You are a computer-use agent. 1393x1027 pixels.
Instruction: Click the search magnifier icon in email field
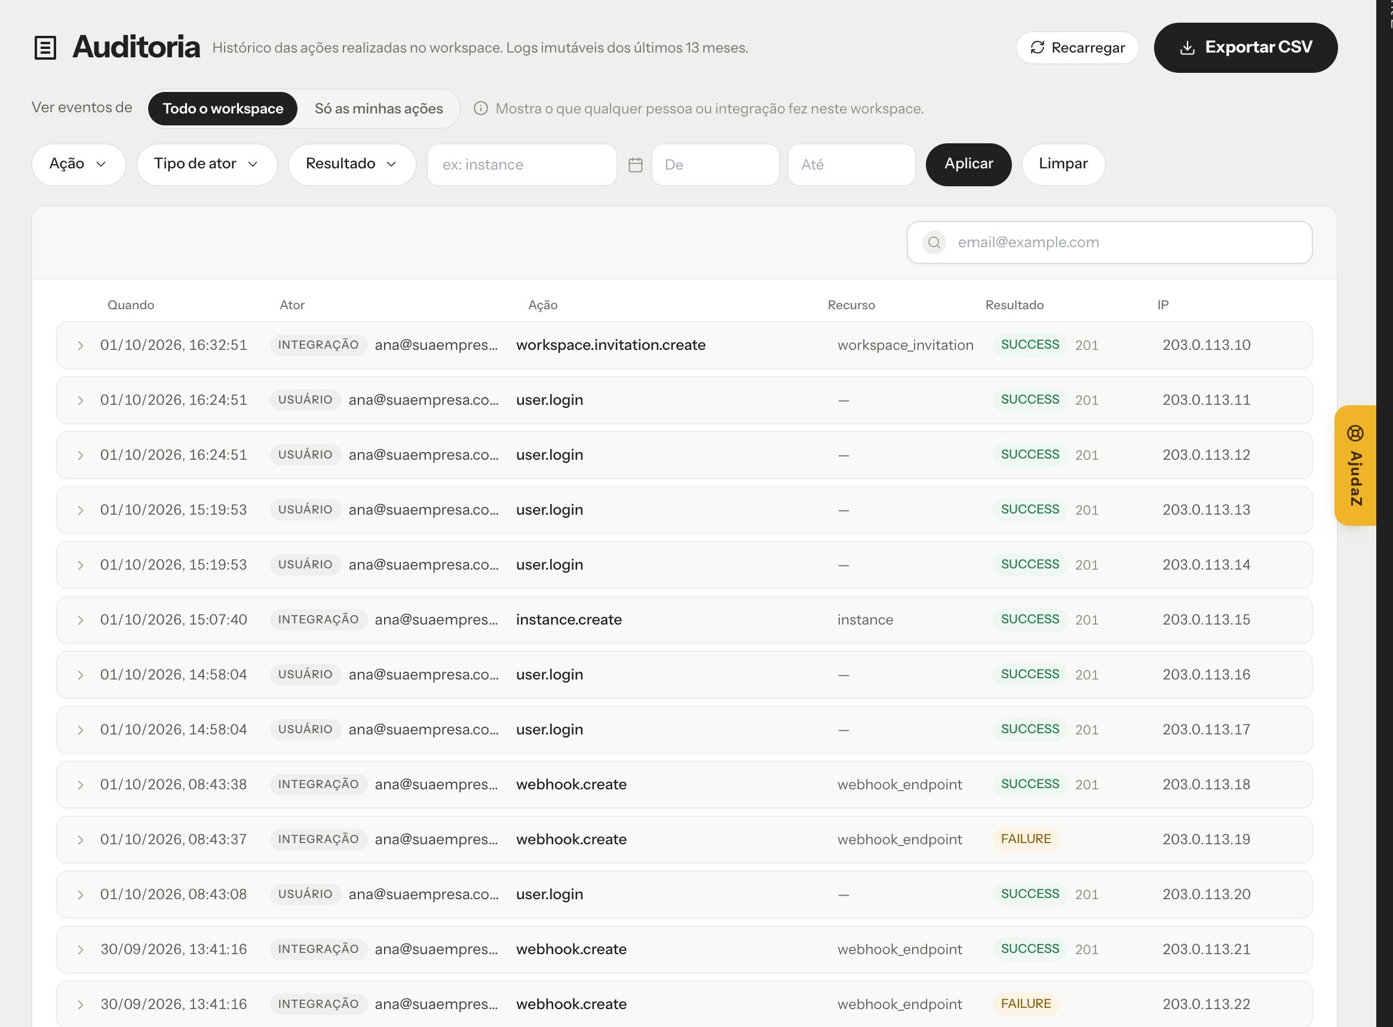click(934, 242)
